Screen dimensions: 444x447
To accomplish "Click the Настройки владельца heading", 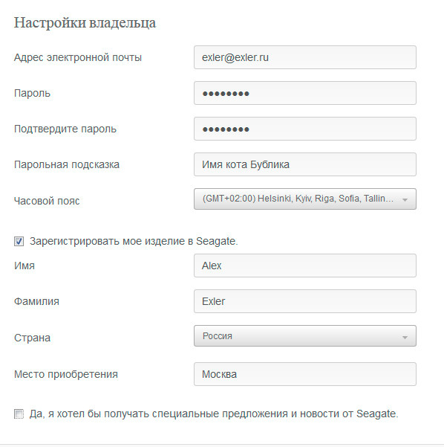I will [x=85, y=23].
